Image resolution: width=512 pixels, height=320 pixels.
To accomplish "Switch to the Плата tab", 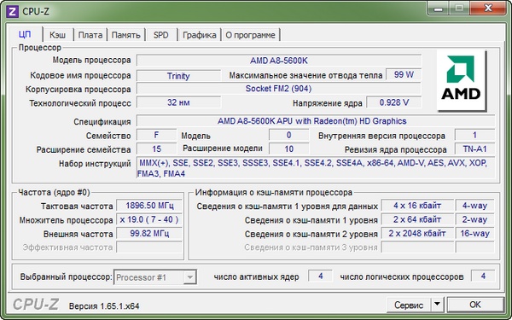I will pyautogui.click(x=90, y=35).
